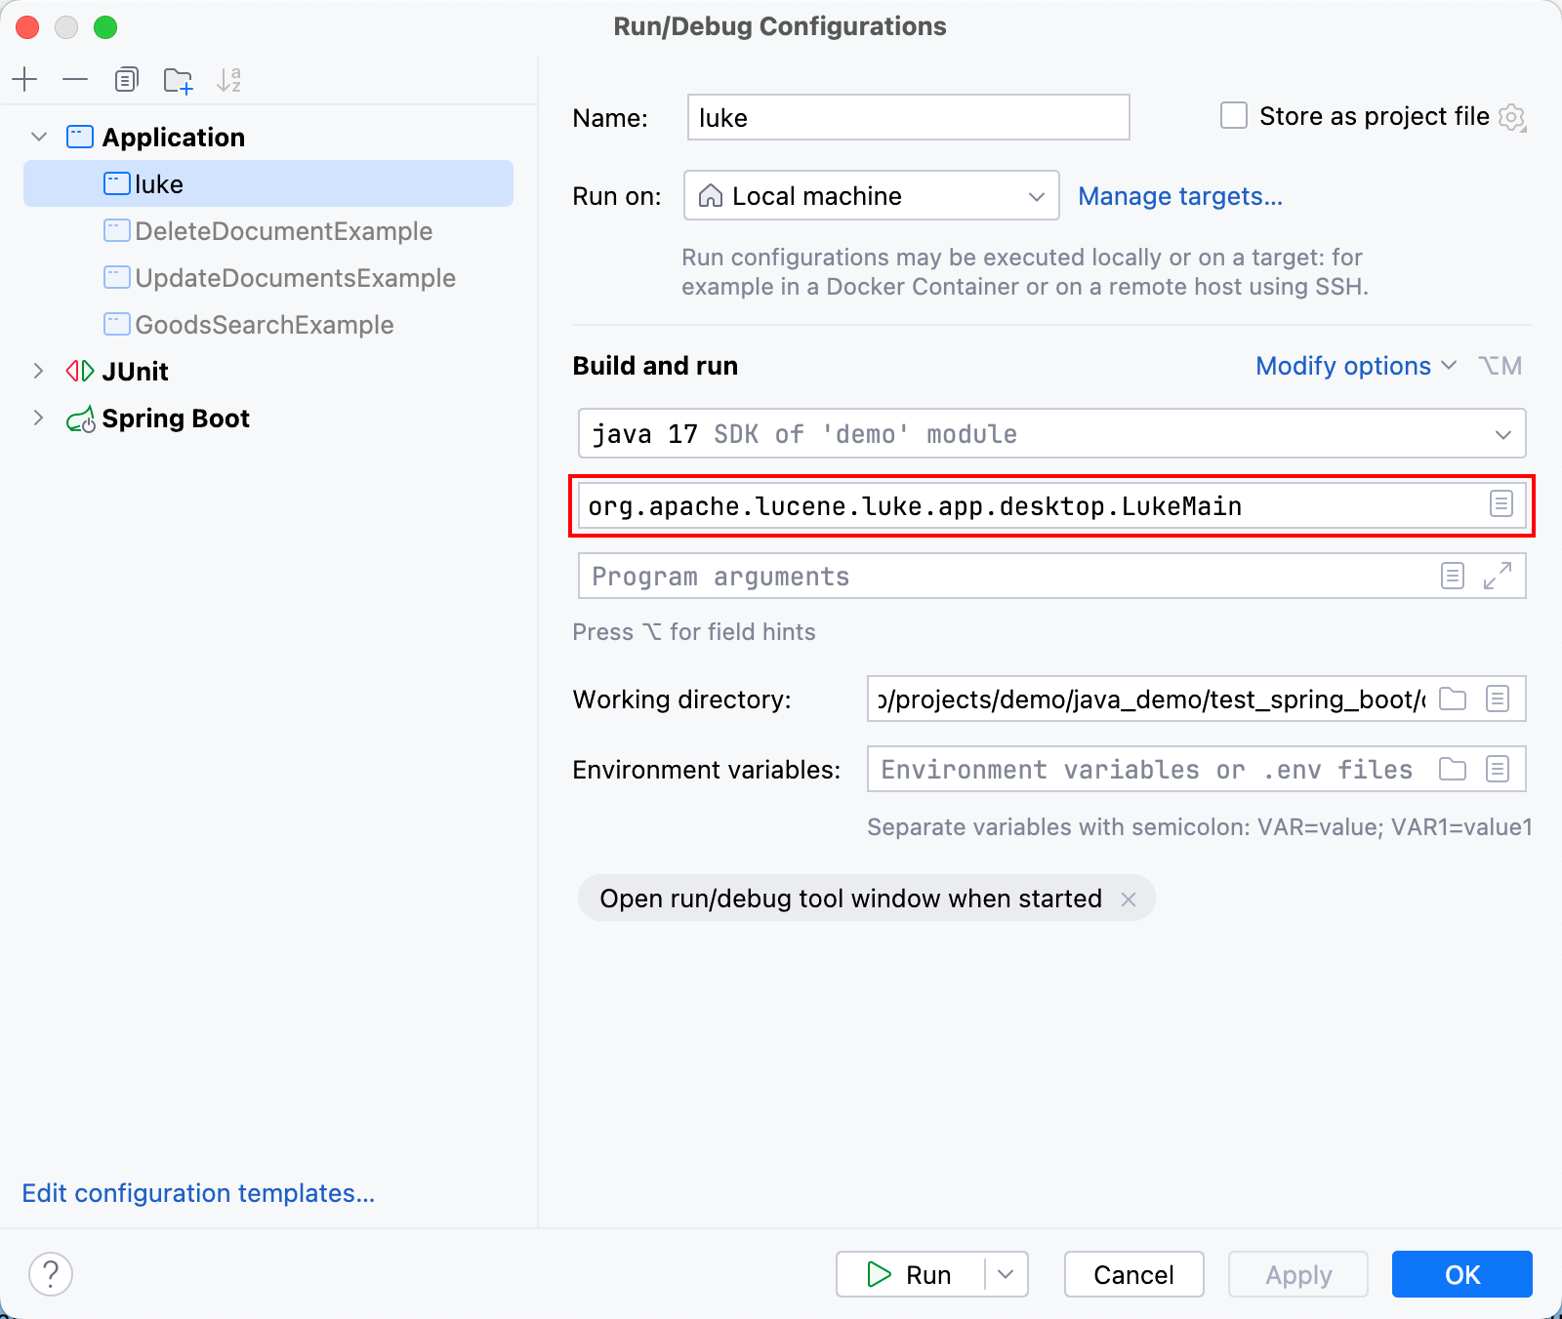Open help with the question mark button

point(51,1274)
